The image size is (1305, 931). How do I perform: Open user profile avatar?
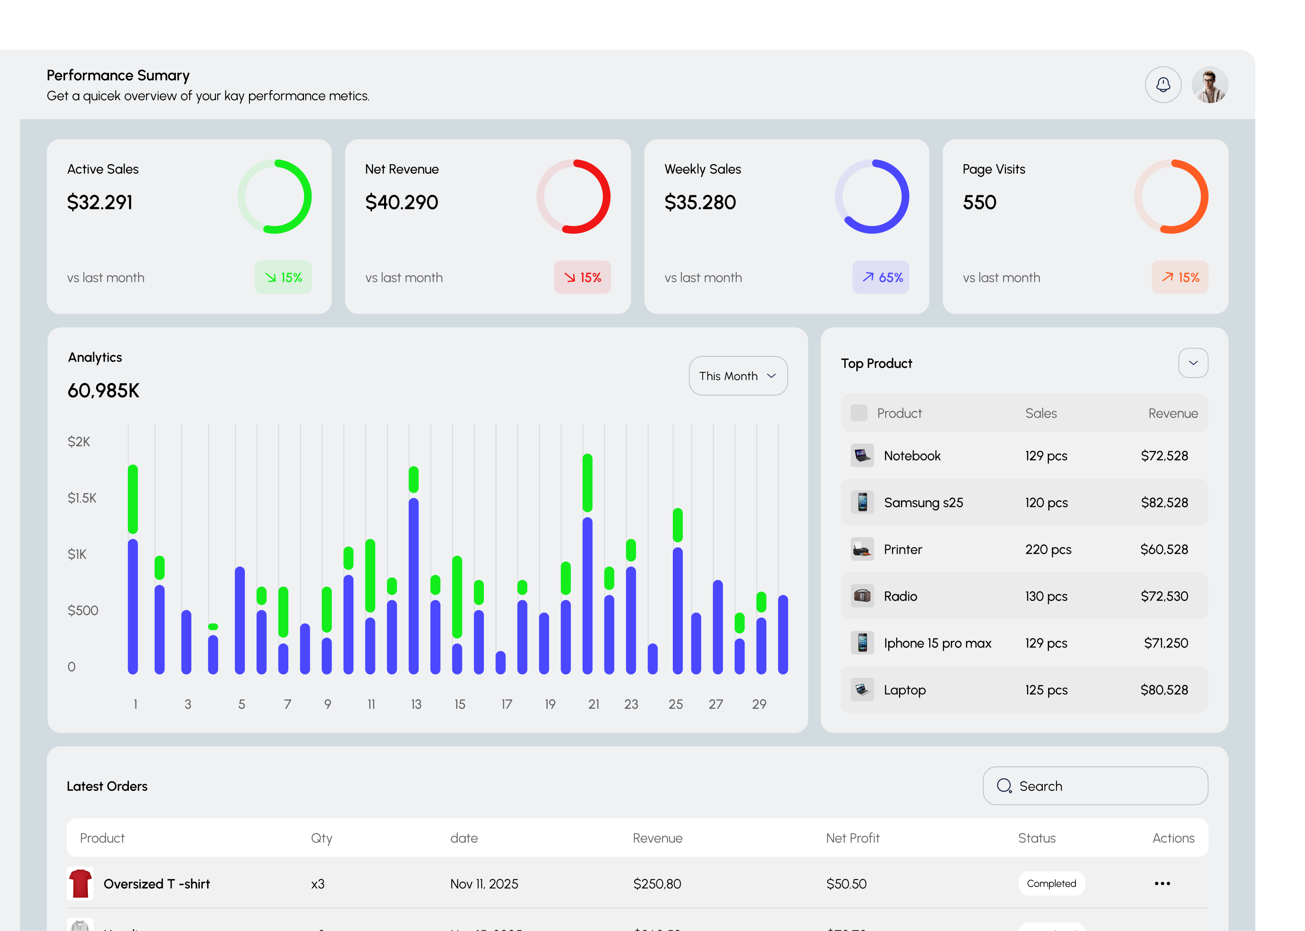click(1209, 85)
